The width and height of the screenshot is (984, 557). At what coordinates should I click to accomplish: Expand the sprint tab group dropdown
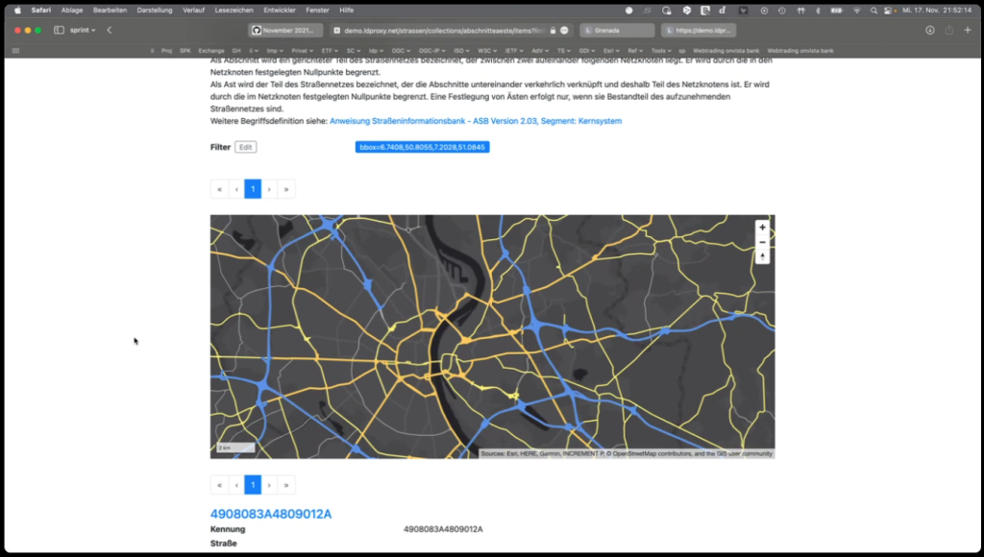point(84,30)
